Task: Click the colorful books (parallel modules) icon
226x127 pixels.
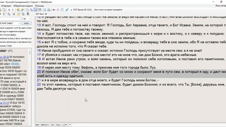Action: (40, 10)
